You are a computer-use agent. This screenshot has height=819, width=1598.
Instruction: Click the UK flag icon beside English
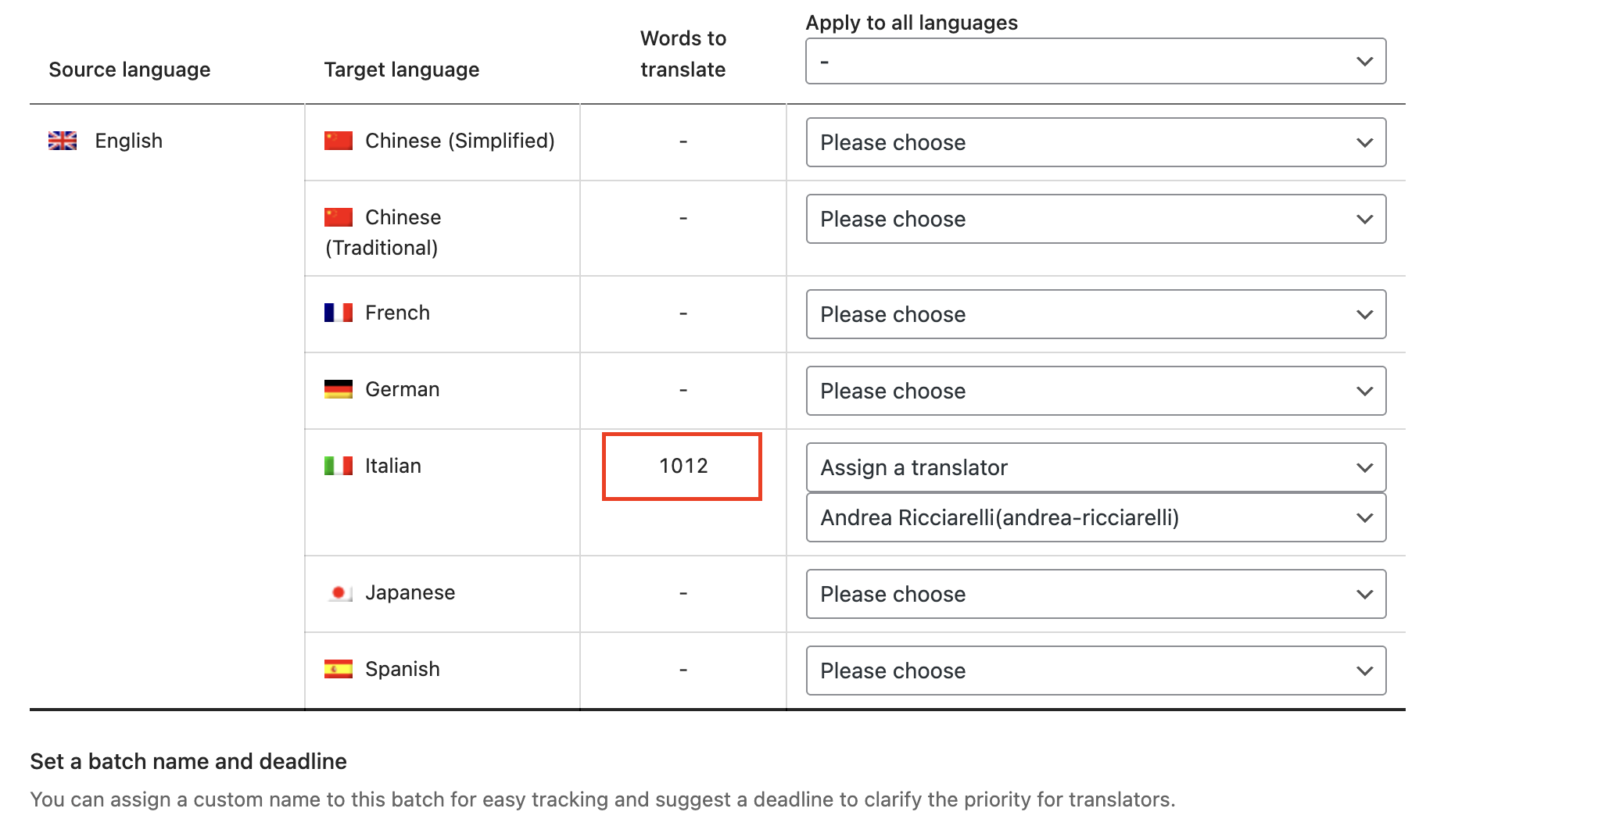63,141
